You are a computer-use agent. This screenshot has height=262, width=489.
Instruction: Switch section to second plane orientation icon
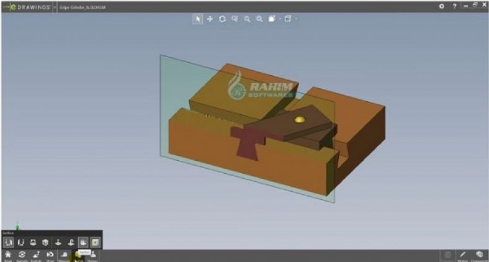tap(21, 242)
